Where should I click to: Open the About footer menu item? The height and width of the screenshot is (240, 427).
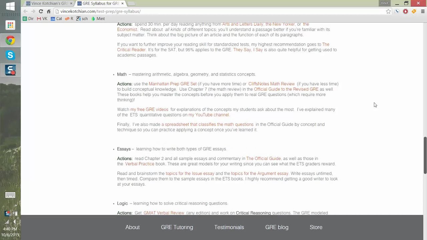(x=132, y=227)
